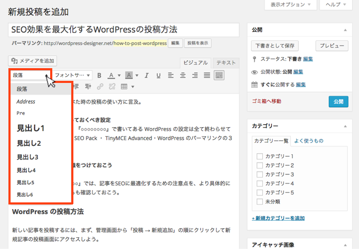The height and width of the screenshot is (251, 359).
Task: Check the カテゴリー1 checkbox
Action: click(260, 156)
